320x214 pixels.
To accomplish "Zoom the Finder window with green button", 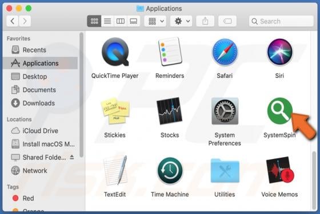I will click(29, 9).
